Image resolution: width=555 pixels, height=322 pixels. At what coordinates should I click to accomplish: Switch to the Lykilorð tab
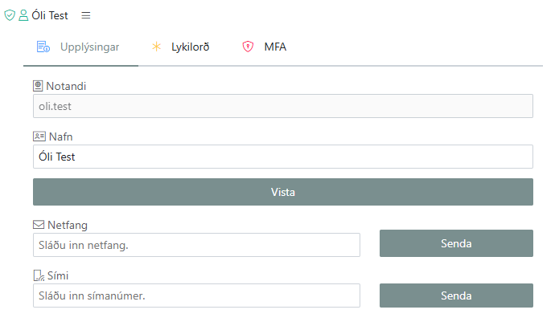tap(190, 47)
